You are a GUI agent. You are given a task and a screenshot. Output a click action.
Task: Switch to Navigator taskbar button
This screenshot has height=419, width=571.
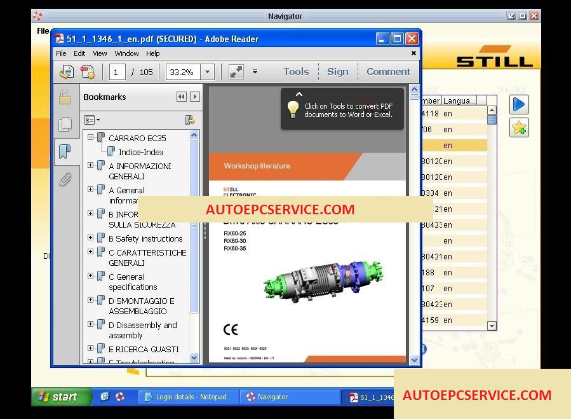point(289,397)
